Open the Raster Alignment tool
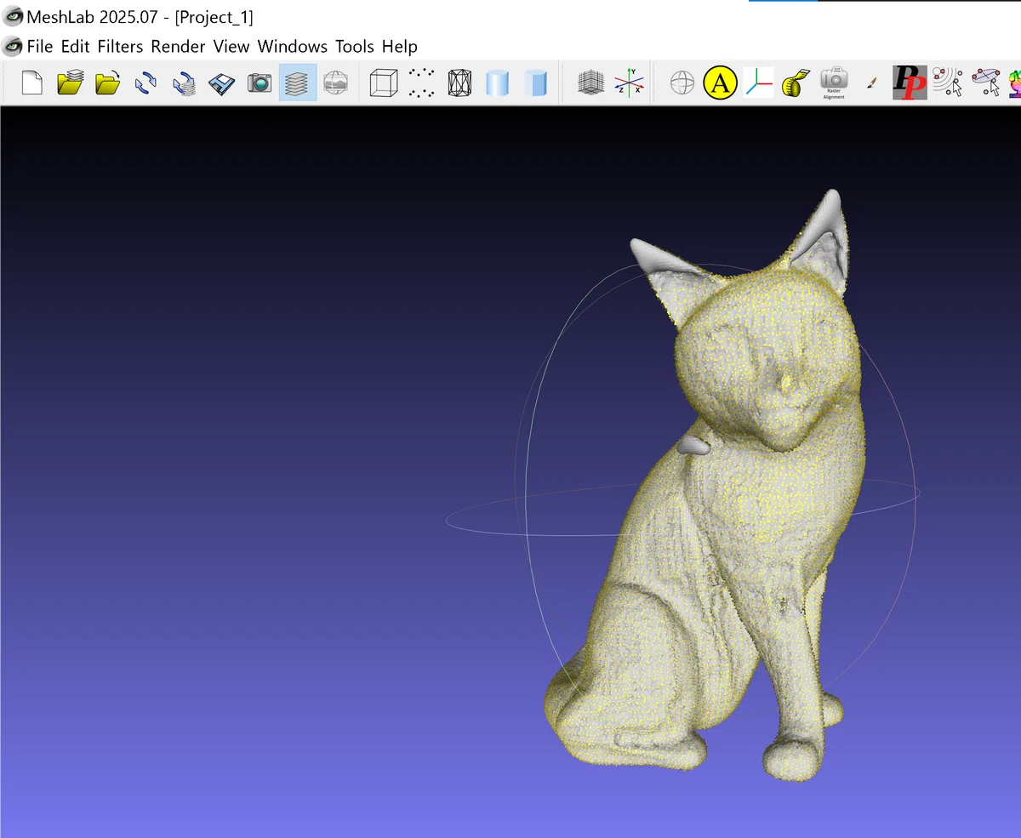 (x=834, y=83)
